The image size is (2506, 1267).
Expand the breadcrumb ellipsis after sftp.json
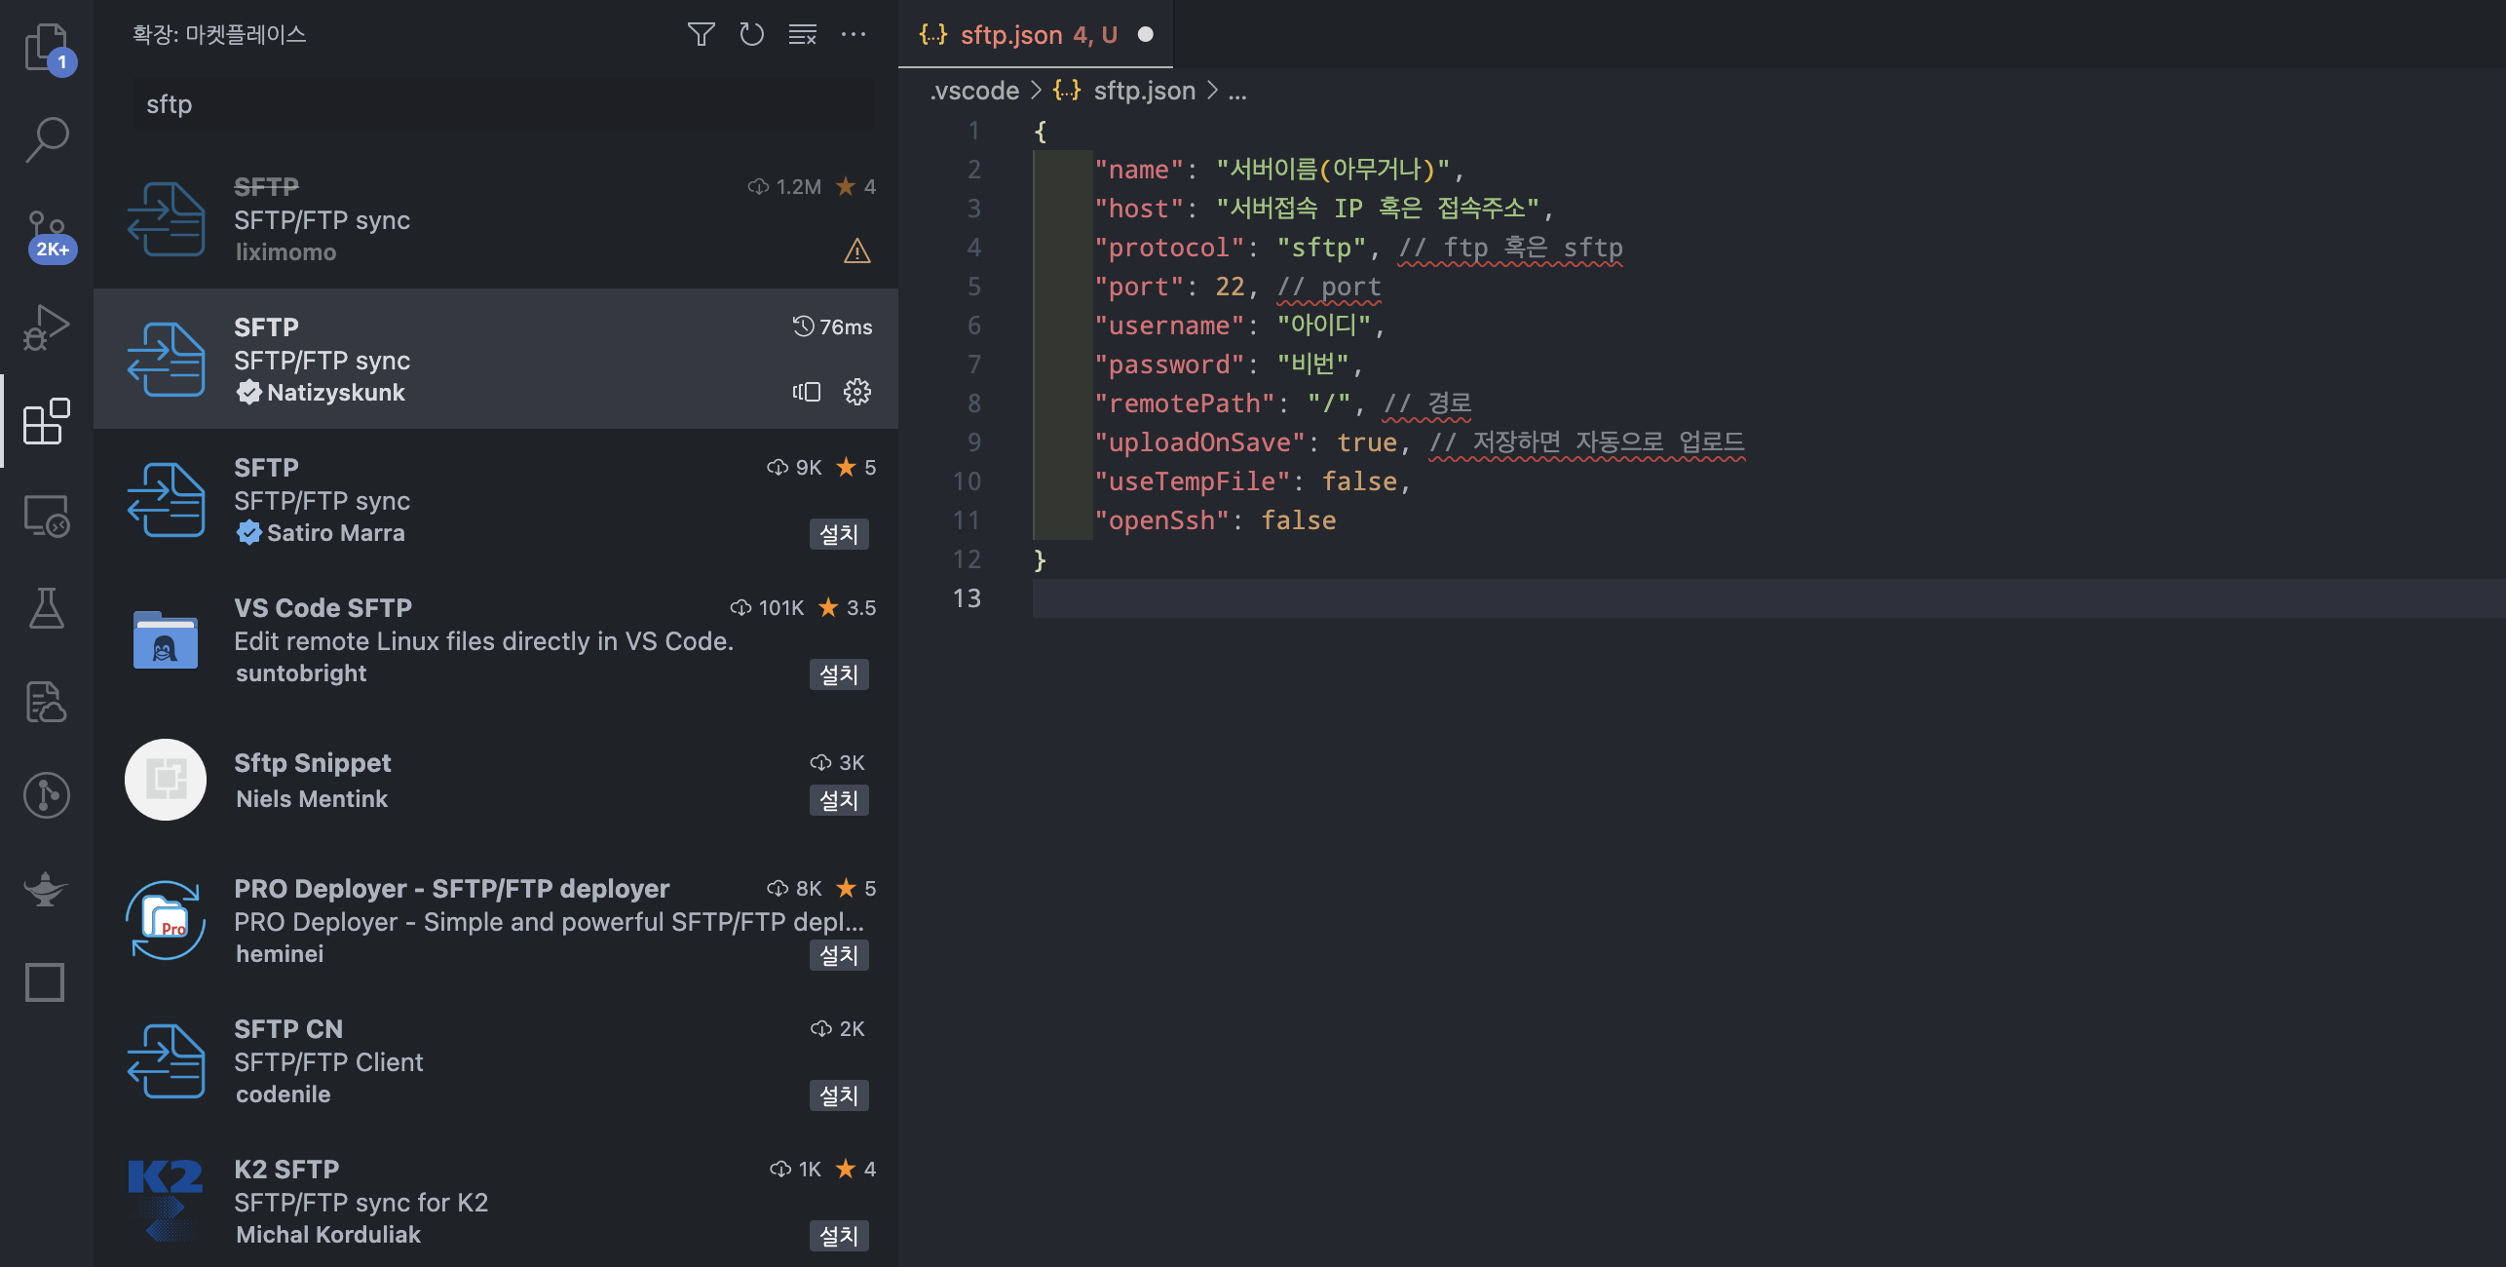(1236, 92)
